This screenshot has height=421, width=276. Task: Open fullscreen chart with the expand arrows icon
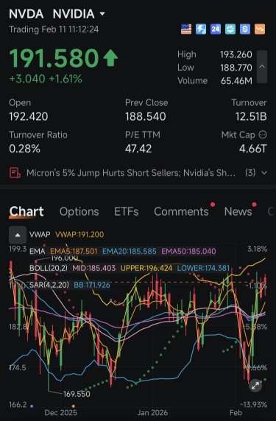pos(255,386)
